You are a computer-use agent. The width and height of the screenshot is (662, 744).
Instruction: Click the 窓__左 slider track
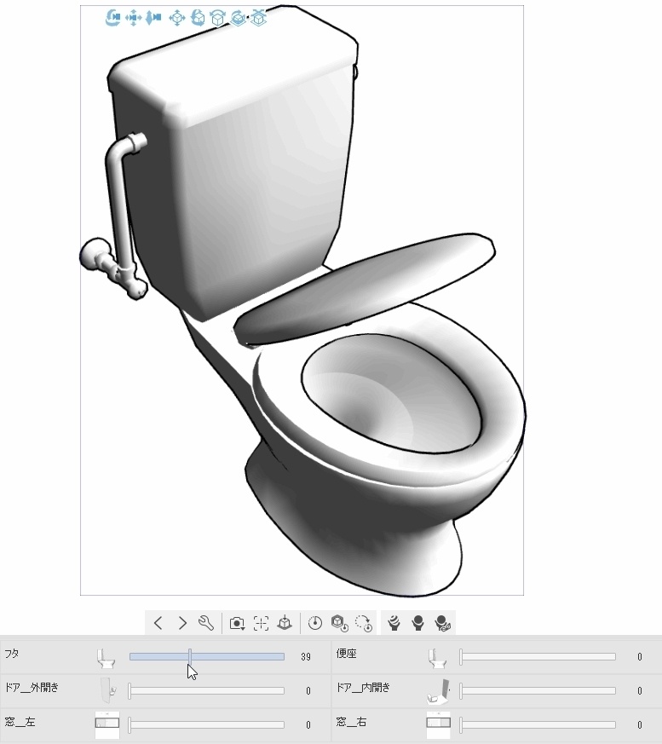(x=206, y=724)
